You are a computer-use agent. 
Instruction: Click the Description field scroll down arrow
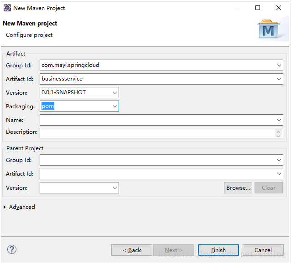[278, 136]
